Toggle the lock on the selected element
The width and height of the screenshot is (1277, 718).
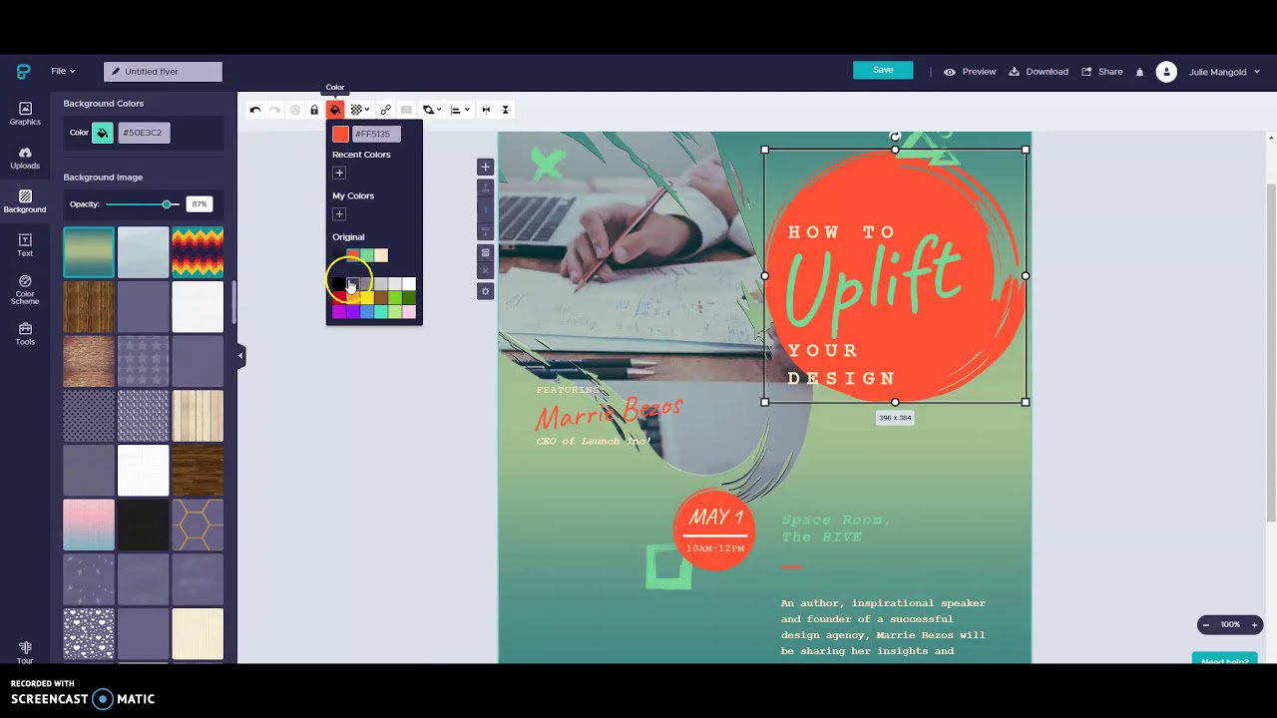pyautogui.click(x=314, y=110)
